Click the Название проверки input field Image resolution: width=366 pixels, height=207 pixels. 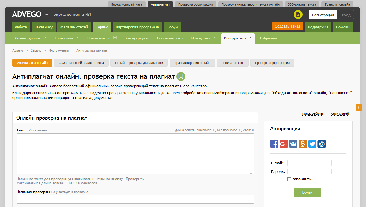[x=135, y=199]
